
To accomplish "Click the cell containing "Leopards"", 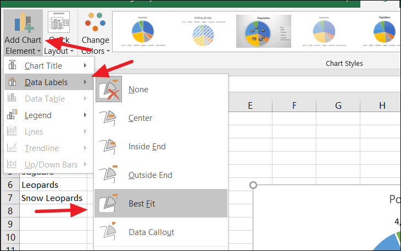I will click(x=53, y=185).
